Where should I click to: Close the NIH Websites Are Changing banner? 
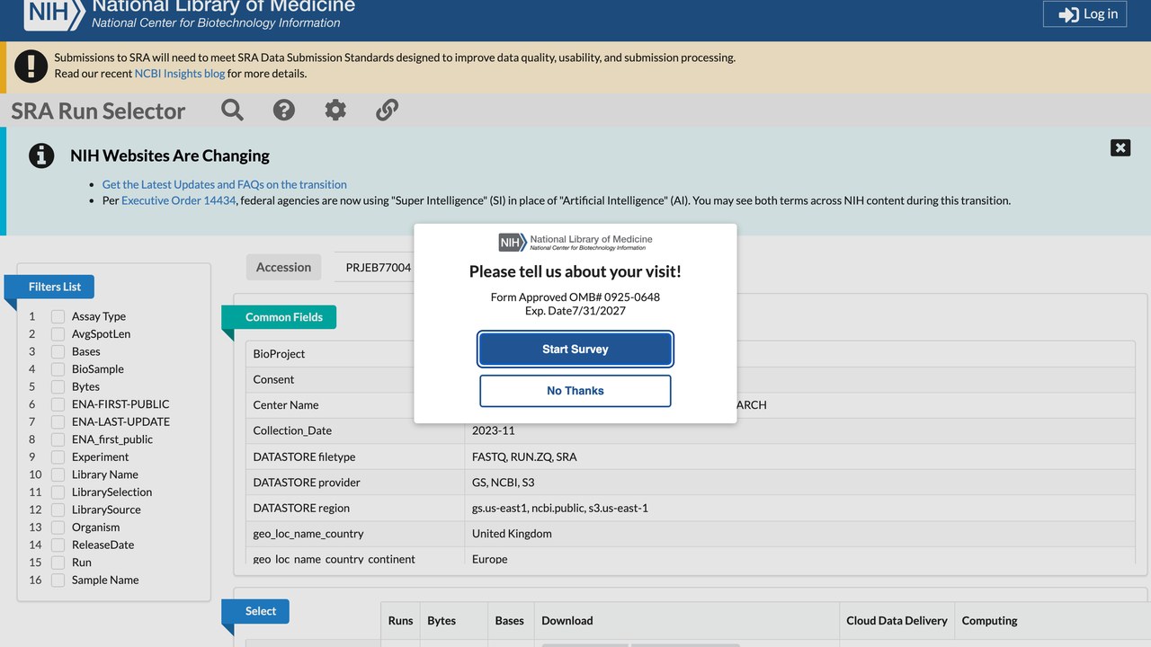[x=1120, y=147]
